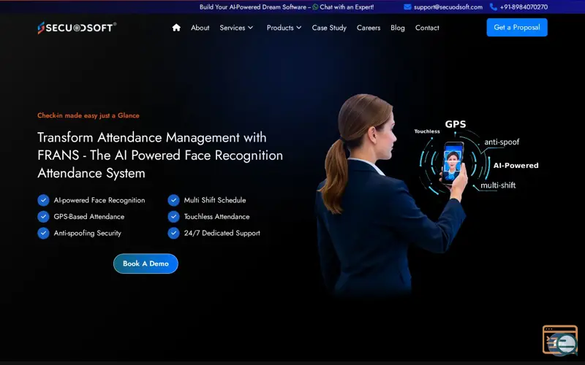The height and width of the screenshot is (365, 585).
Task: Expand the Products dropdown chevron
Action: (x=299, y=28)
